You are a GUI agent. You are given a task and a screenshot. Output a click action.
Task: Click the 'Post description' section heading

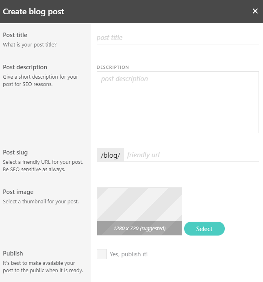point(25,67)
